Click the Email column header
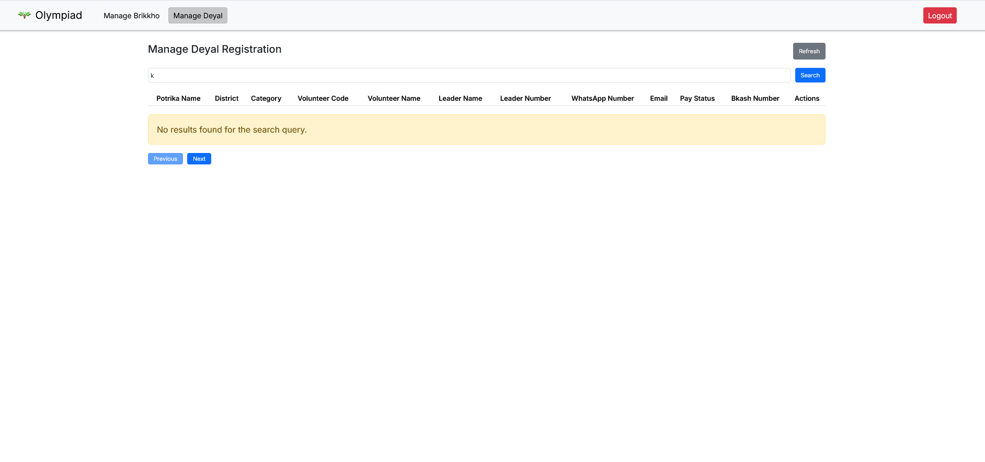This screenshot has height=462, width=985. coord(659,98)
